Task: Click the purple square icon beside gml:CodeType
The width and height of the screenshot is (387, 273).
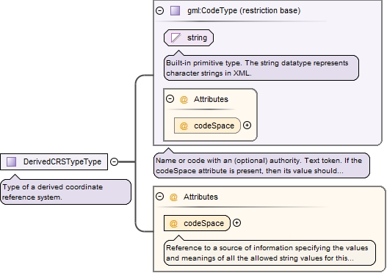Action: tap(176, 10)
